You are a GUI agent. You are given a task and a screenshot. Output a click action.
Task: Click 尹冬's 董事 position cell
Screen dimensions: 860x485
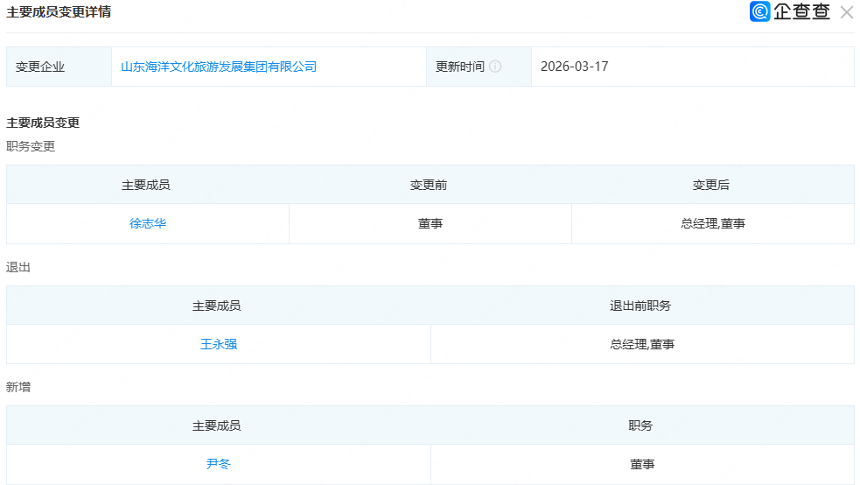[642, 464]
